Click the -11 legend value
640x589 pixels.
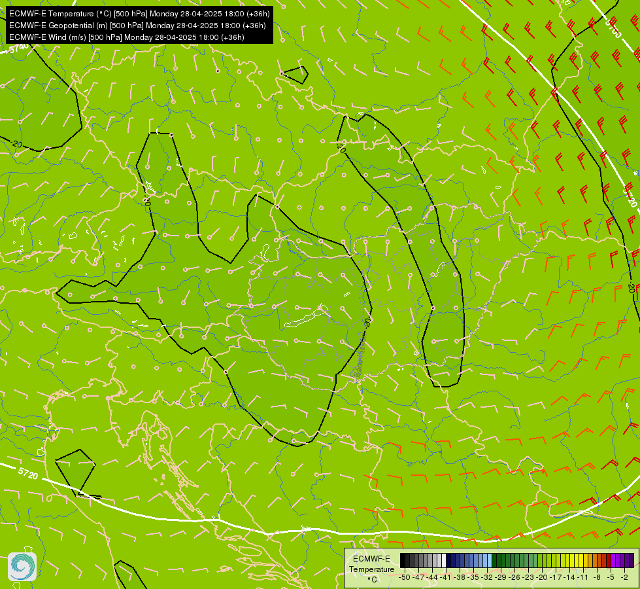584,577
